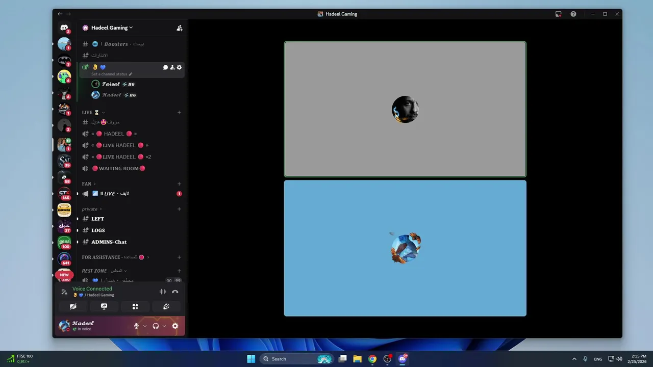
Task: Open the الانذارات channel
Action: click(131, 55)
